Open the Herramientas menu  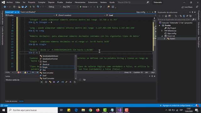pos(80,2)
